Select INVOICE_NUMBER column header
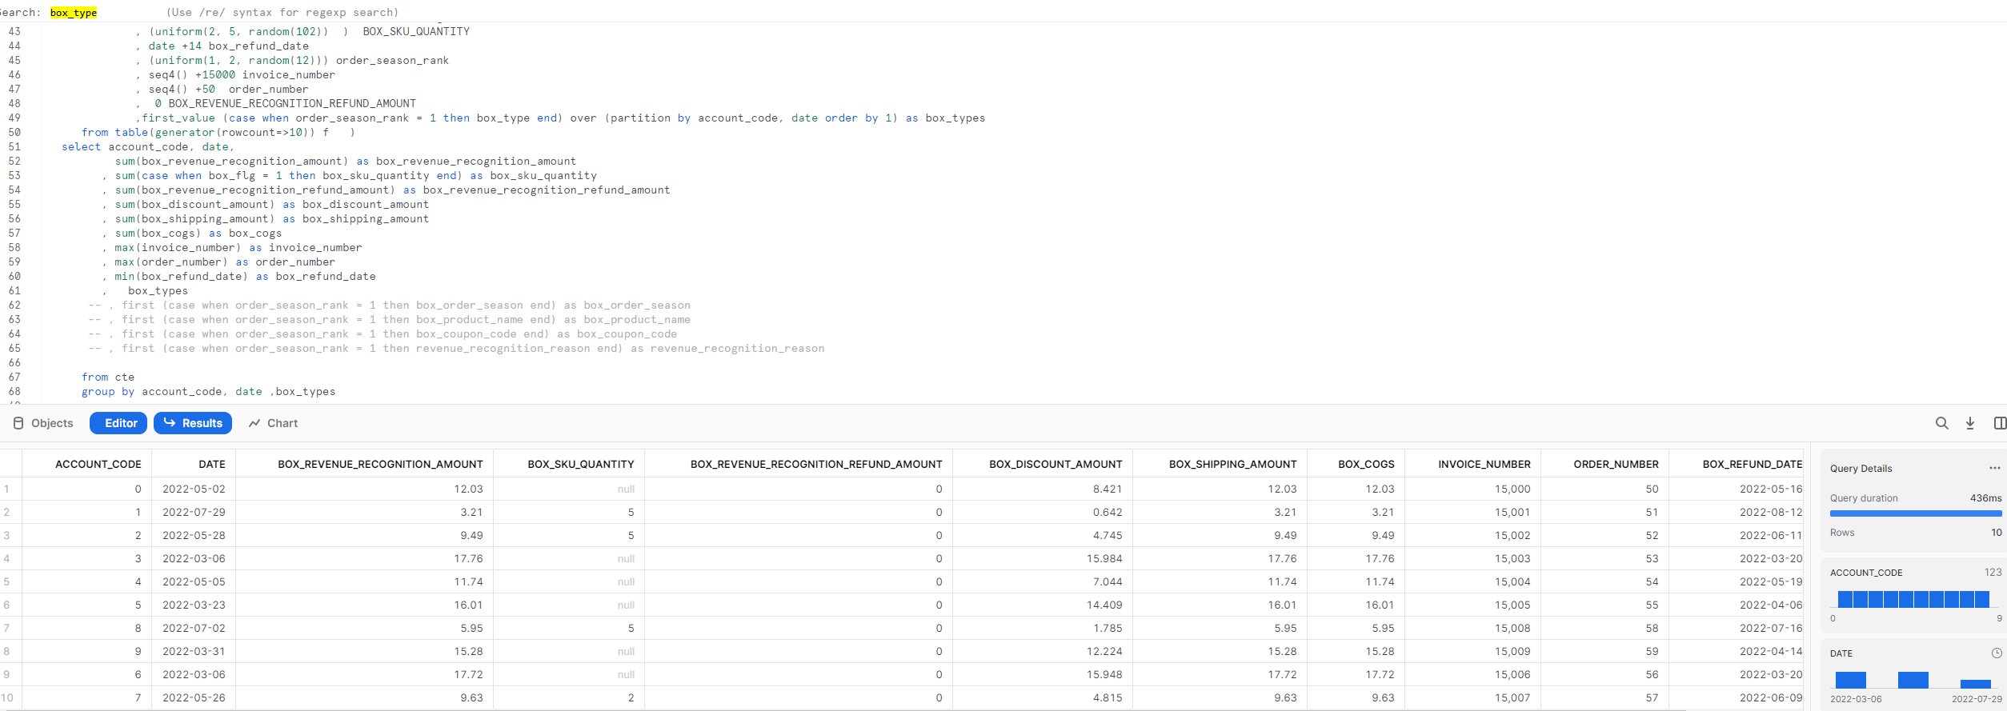 pyautogui.click(x=1484, y=464)
